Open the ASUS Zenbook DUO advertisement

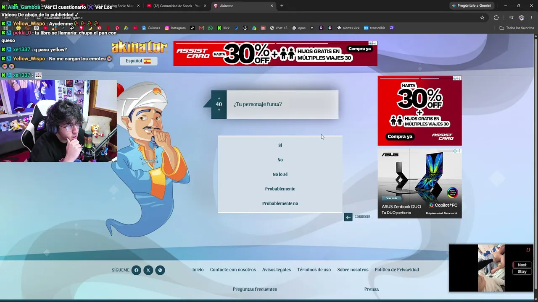[x=419, y=183]
